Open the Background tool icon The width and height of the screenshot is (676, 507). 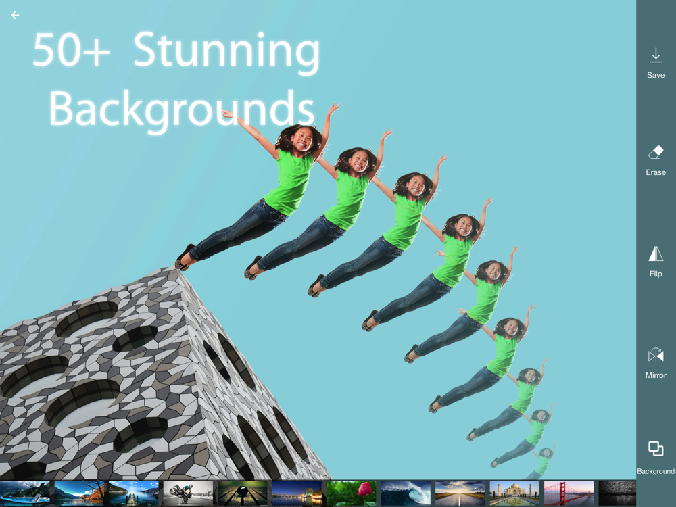pyautogui.click(x=656, y=449)
